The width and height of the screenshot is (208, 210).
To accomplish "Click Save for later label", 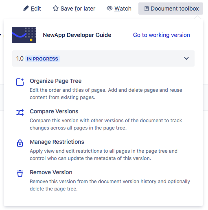I will point(78,9).
